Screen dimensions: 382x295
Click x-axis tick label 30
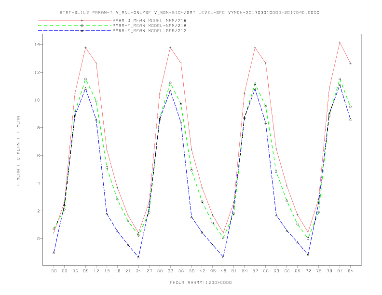tap(160, 271)
